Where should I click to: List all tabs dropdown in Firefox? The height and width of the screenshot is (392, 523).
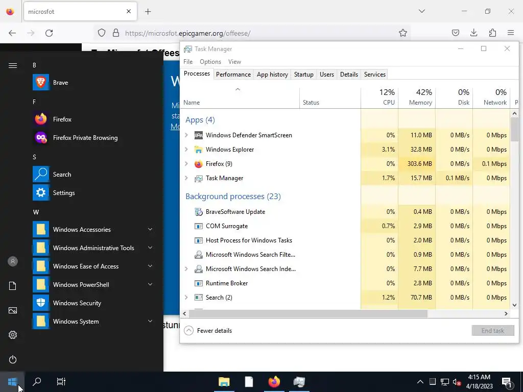pos(421,11)
